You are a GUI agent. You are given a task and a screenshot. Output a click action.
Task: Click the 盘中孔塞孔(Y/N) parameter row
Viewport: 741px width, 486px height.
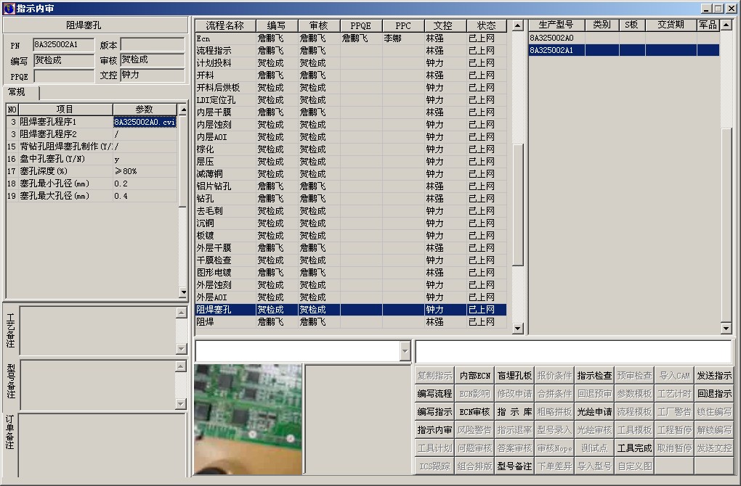(x=92, y=159)
